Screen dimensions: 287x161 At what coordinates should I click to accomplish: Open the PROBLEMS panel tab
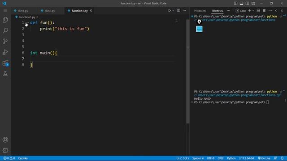(x=200, y=11)
